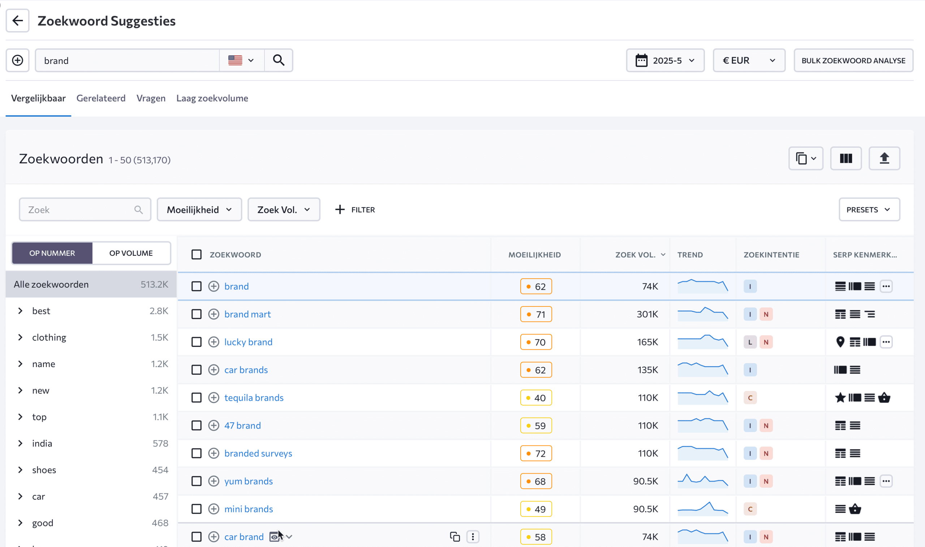This screenshot has height=547, width=925.
Task: Click the copy icon in 'car brand' row
Action: click(x=455, y=537)
